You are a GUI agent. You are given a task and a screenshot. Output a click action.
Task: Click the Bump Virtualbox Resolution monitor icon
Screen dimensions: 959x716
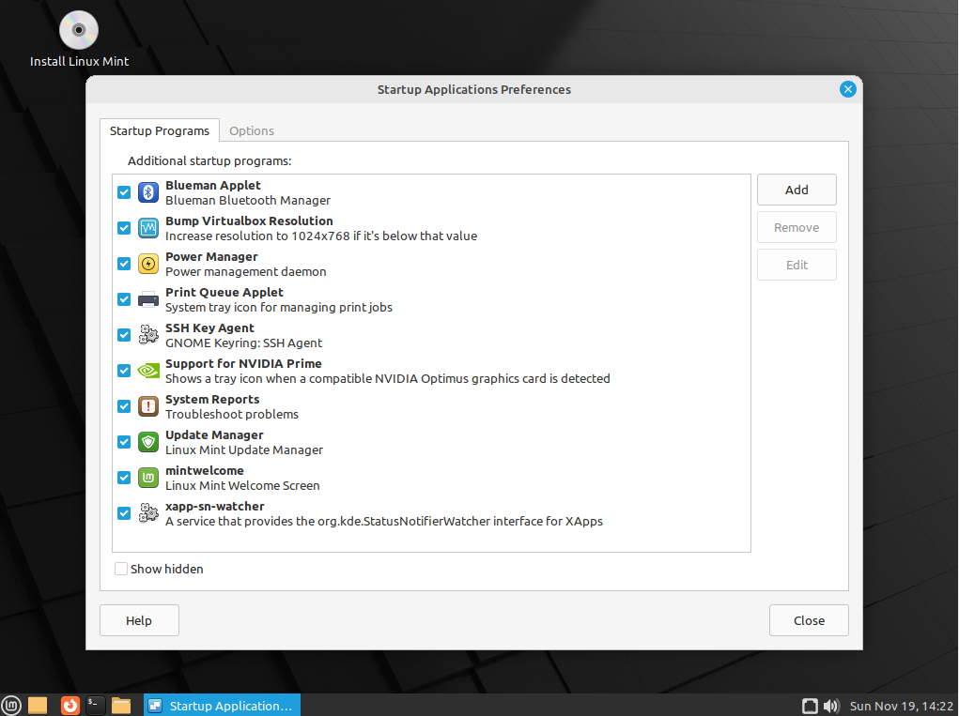[148, 228]
